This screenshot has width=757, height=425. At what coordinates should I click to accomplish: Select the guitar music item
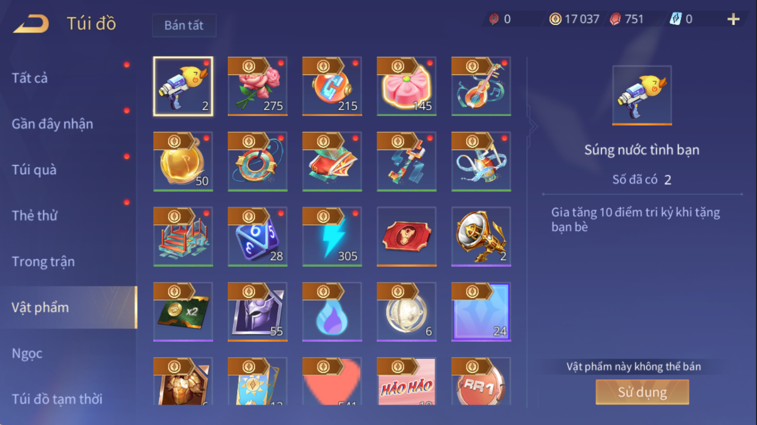pyautogui.click(x=481, y=86)
